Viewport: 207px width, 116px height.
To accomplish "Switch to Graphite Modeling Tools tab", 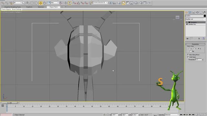I will [x=12, y=7].
